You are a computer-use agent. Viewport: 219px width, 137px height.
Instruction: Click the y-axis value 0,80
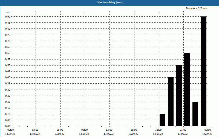(8, 29)
